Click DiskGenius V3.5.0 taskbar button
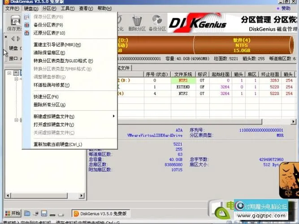Viewport: 299px width, 224px height. (x=101, y=214)
